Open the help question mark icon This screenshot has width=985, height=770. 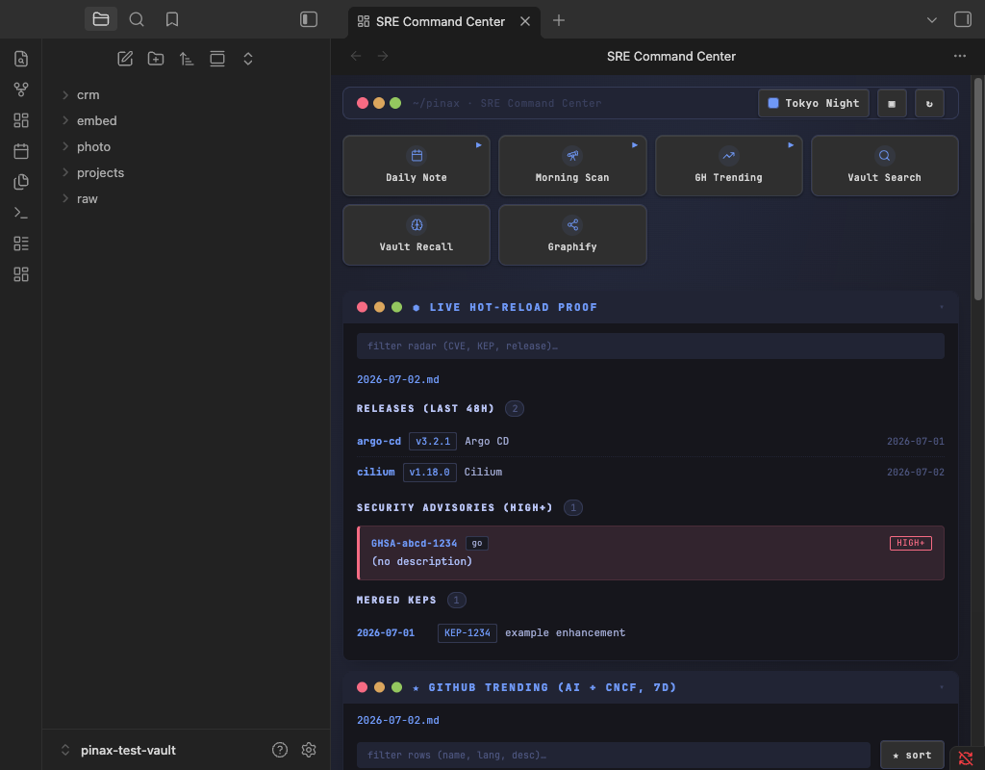pos(280,749)
